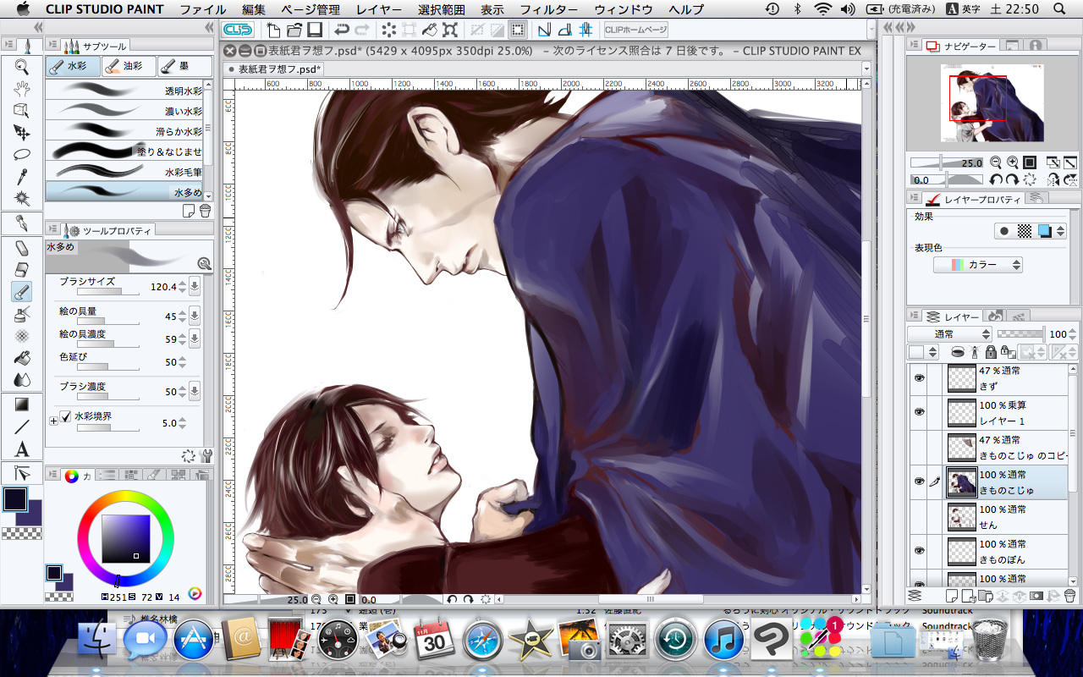Viewport: 1083px width, 677px height.
Task: Click main color swatch in toolbar
Action: point(15,498)
